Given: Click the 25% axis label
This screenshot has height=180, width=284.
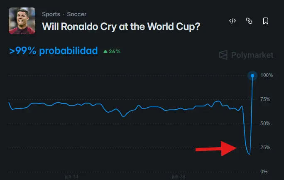Looking at the screenshot, I should (265, 148).
